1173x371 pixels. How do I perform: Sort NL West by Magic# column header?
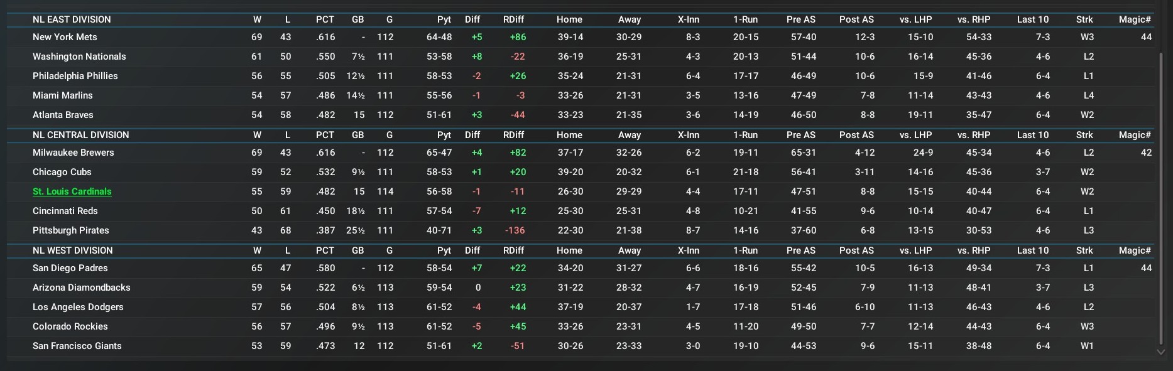[x=1135, y=250]
